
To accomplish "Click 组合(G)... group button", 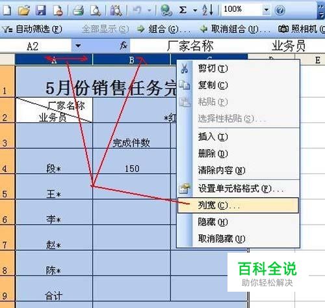I will click(164, 29).
